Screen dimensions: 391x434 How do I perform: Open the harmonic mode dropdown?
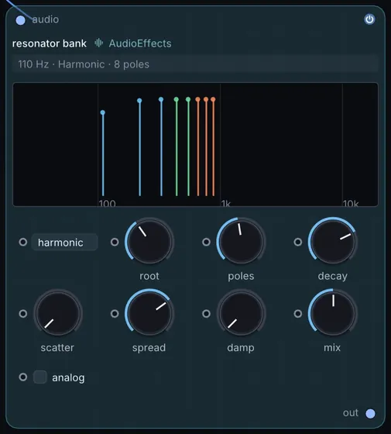click(x=64, y=242)
